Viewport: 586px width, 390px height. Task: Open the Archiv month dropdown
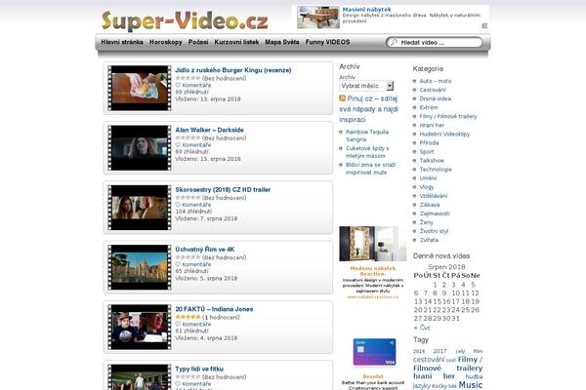point(366,86)
